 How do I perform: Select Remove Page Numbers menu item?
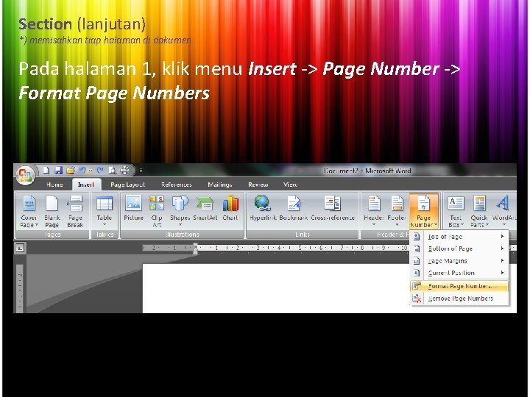click(x=459, y=298)
